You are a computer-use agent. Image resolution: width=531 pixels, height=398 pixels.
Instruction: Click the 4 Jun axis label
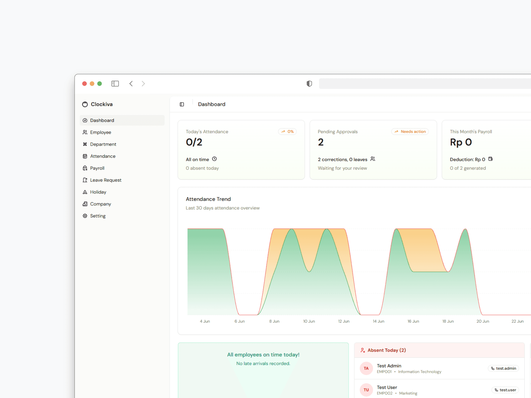point(205,321)
